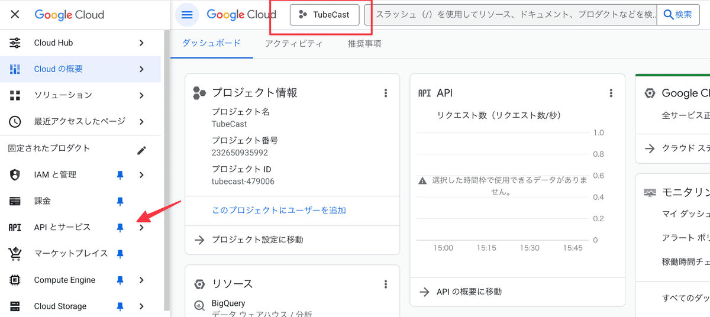Switch to the 推奨事項 tab
The width and height of the screenshot is (710, 317).
[x=364, y=43]
